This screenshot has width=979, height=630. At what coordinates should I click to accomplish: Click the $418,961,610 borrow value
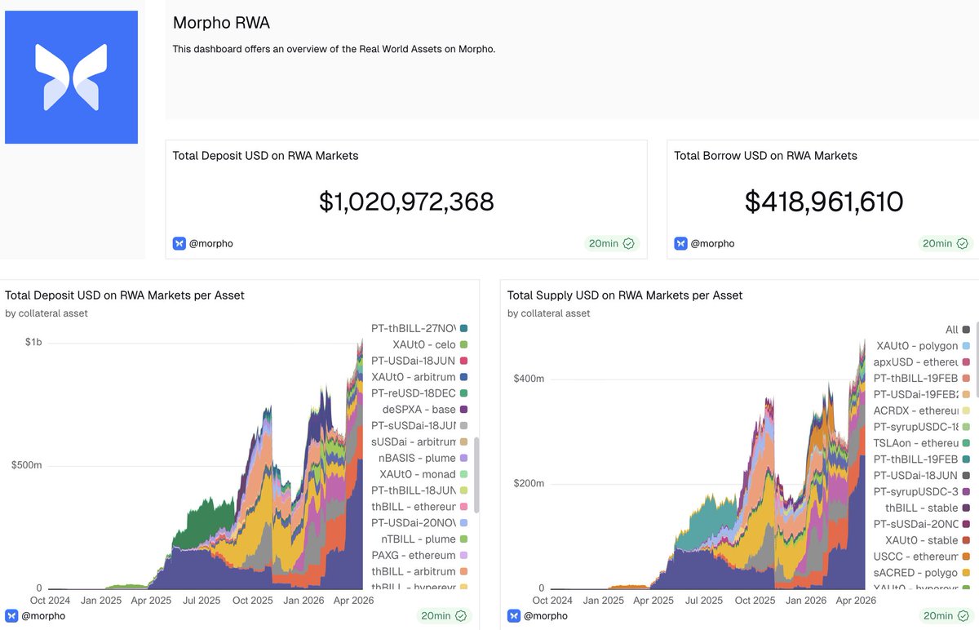click(x=824, y=202)
